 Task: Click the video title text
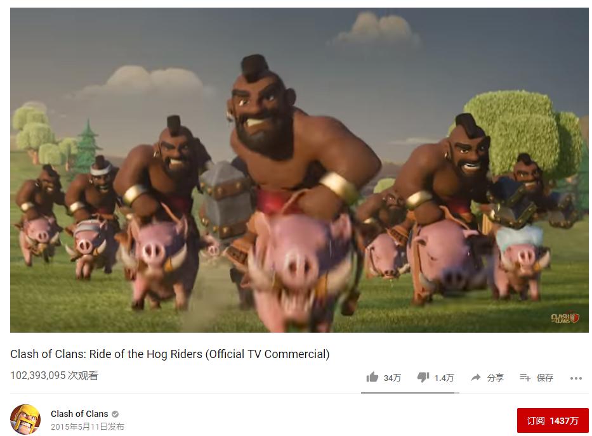click(170, 354)
